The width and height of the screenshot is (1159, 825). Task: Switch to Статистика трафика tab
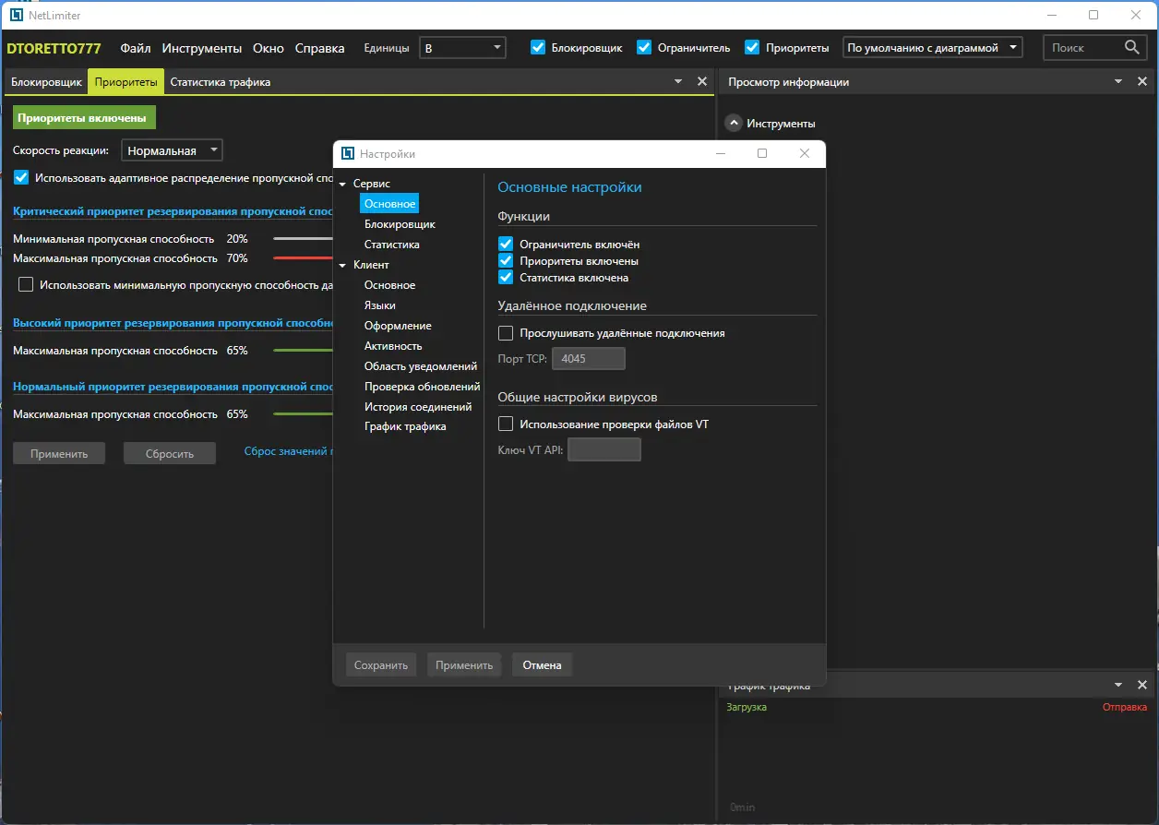(220, 82)
